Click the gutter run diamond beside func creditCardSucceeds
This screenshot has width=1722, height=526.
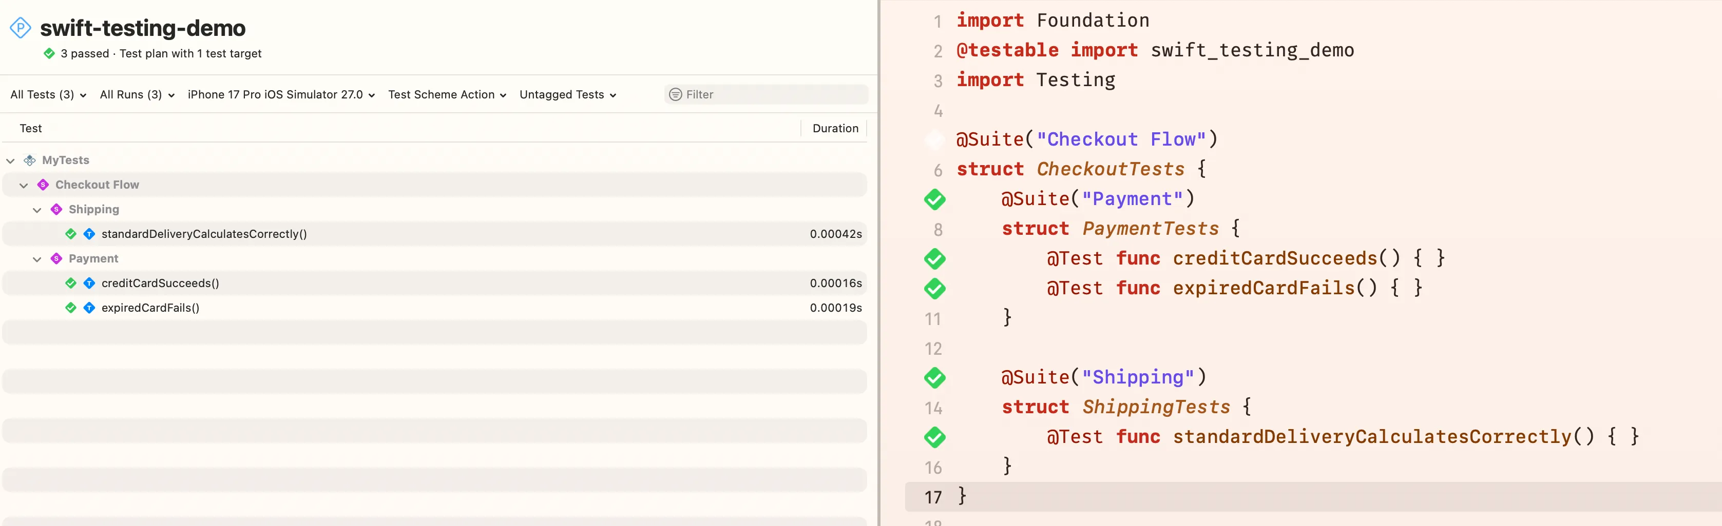pyautogui.click(x=934, y=259)
